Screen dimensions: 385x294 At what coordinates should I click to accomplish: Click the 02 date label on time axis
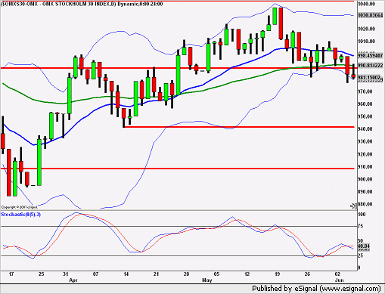pos(337,274)
